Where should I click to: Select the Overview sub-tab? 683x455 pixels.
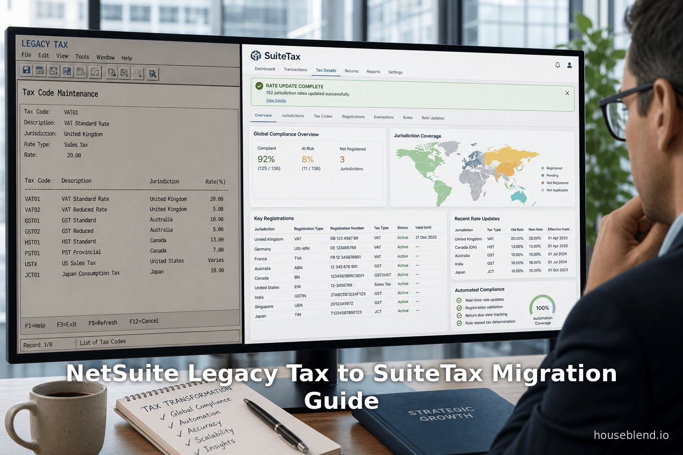click(263, 116)
